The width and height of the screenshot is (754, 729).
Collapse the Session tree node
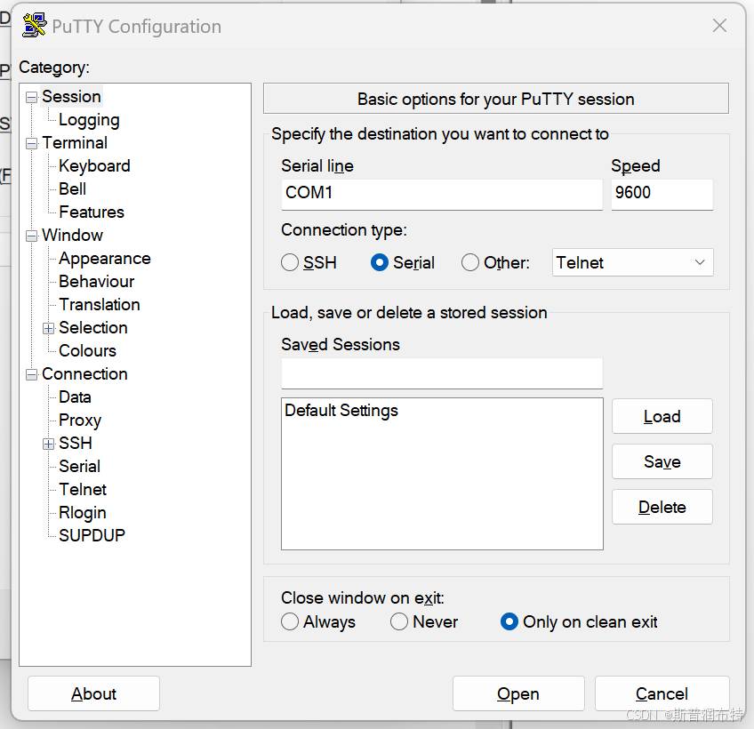click(x=31, y=97)
